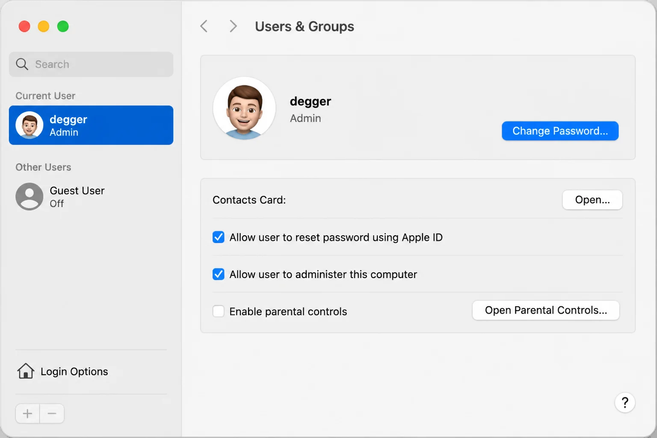Click degger's avatar in the sidebar
Viewport: 657px width, 438px height.
coord(30,125)
